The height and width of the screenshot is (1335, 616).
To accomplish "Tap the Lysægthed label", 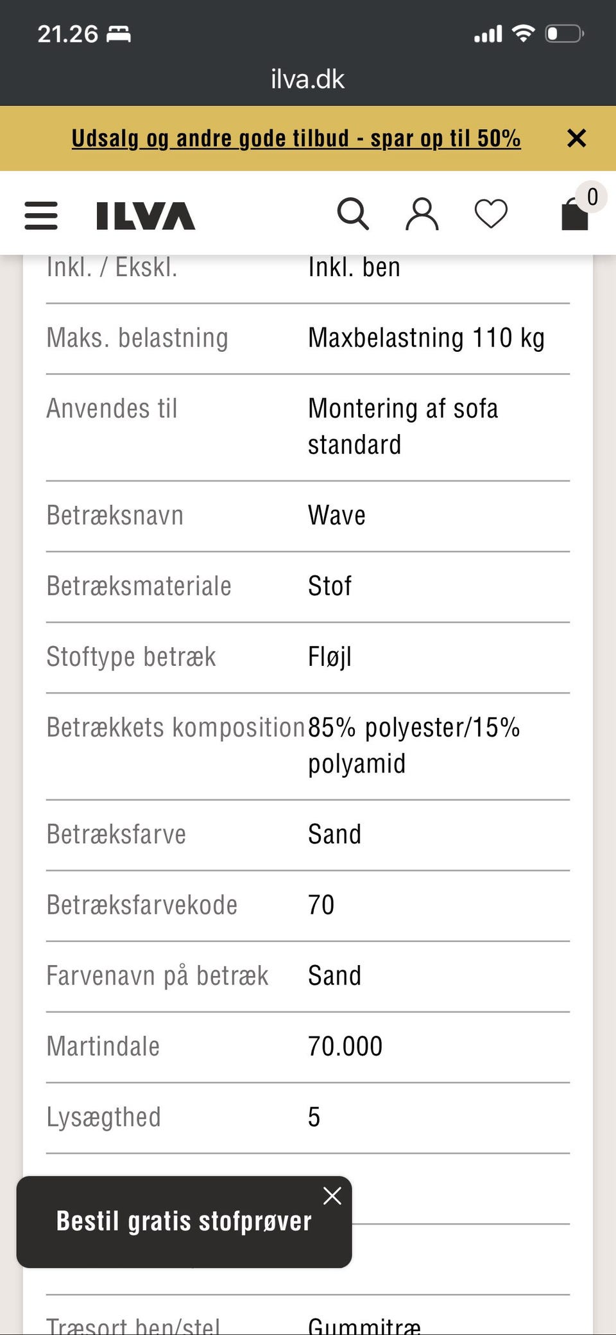I will point(104,1117).
